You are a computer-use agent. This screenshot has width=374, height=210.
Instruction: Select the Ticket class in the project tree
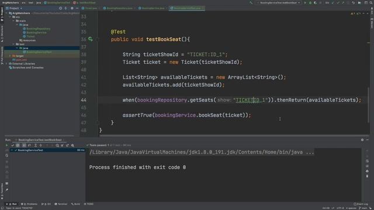tap(29, 36)
